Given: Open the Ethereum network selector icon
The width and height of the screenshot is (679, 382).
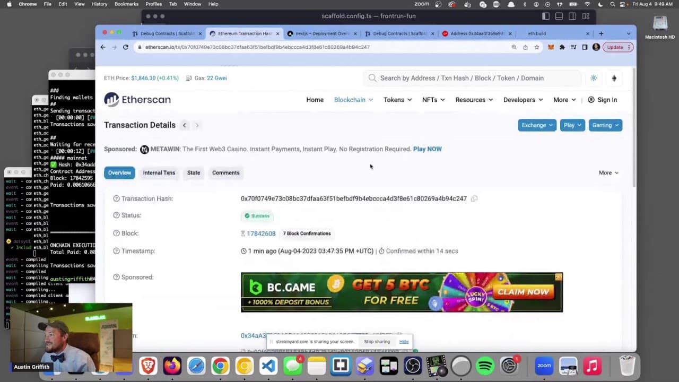Looking at the screenshot, I should tap(614, 78).
